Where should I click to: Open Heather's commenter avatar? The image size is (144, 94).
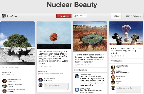(113, 72)
